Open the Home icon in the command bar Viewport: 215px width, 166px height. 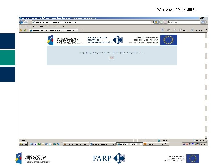162,30
